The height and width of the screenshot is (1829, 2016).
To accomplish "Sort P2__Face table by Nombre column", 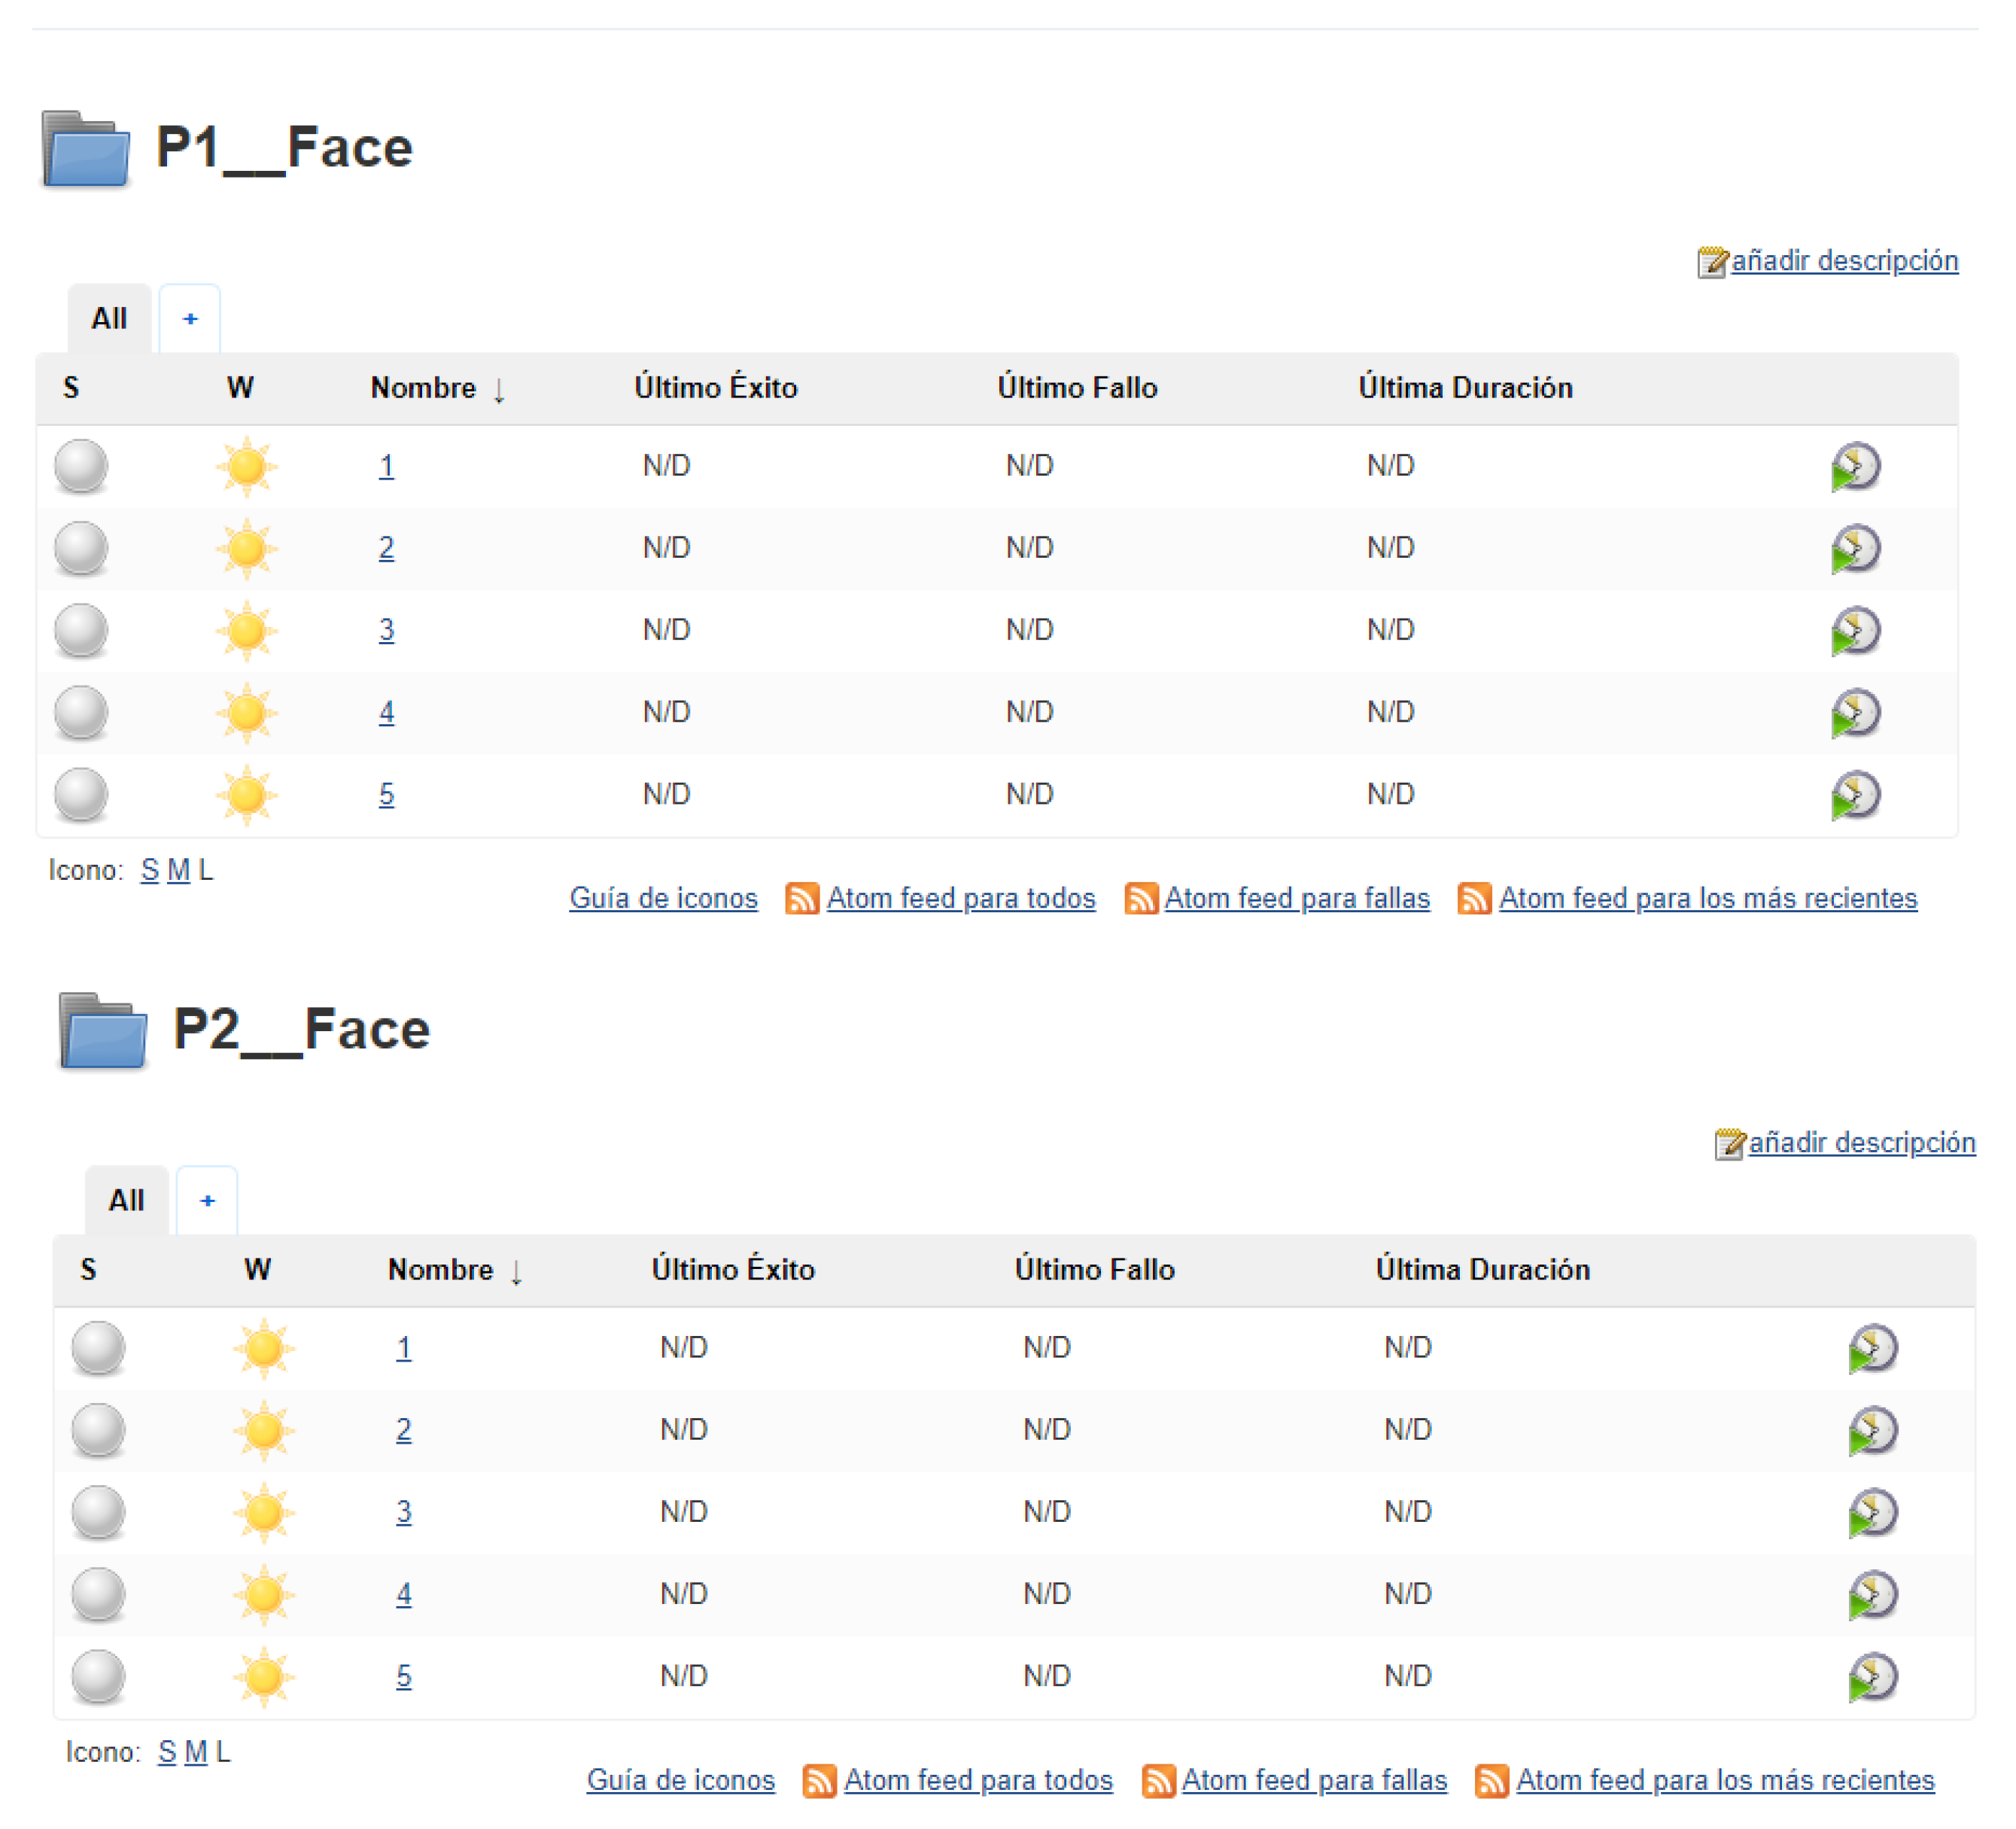I will (440, 1270).
